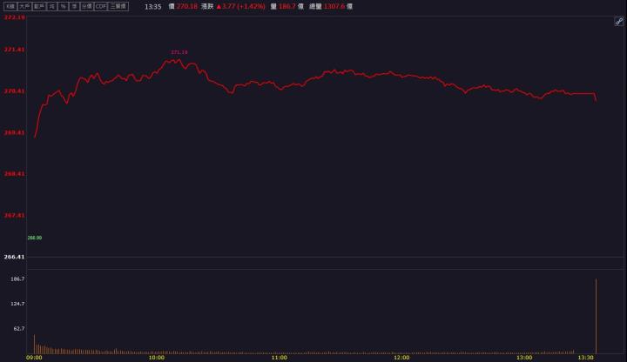Select the 三關價 toolbar button

(118, 6)
